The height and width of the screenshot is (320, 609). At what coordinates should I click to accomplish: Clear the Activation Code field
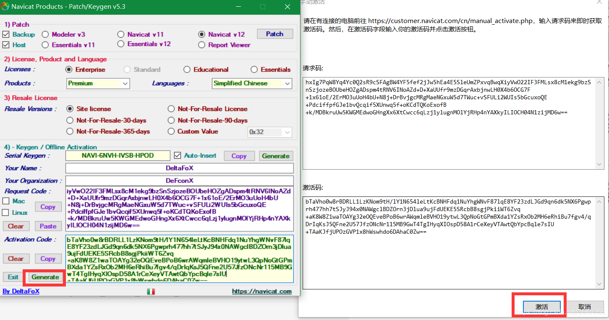pos(16,259)
